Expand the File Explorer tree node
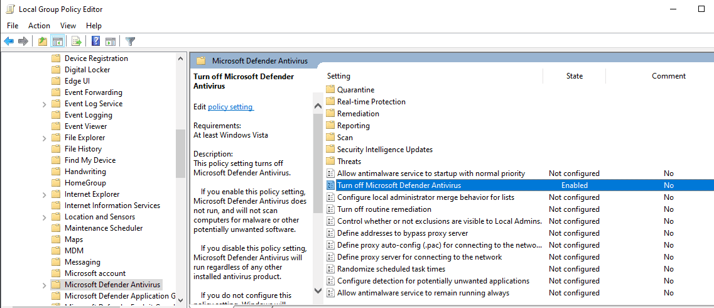This screenshot has width=714, height=308. (x=44, y=138)
